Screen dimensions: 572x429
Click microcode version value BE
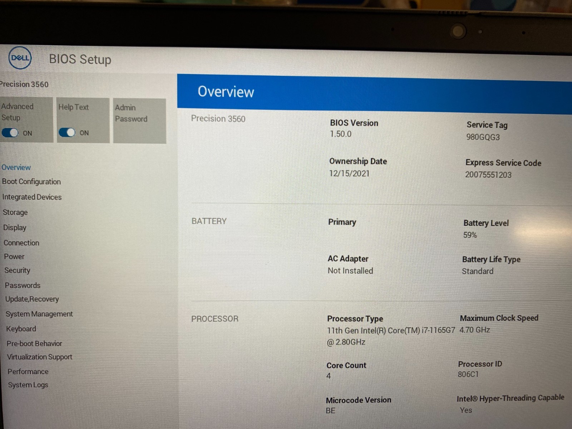point(330,411)
